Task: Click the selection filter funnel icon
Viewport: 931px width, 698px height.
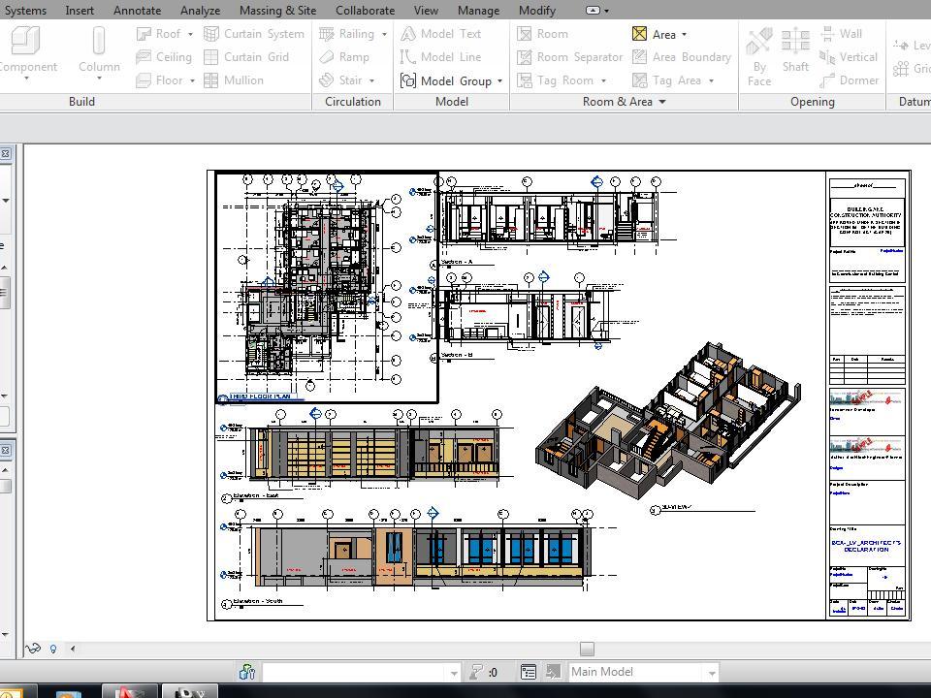Action: pos(476,672)
